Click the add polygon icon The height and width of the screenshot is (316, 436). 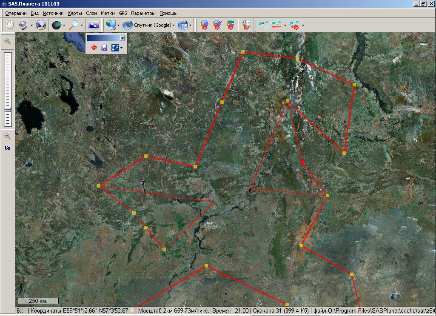[x=231, y=25]
